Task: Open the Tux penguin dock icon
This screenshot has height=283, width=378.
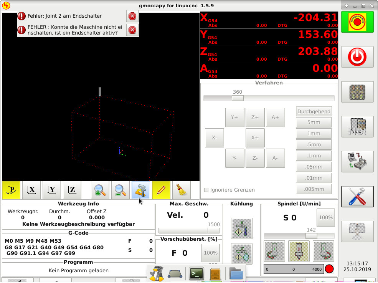Action: 157,273
